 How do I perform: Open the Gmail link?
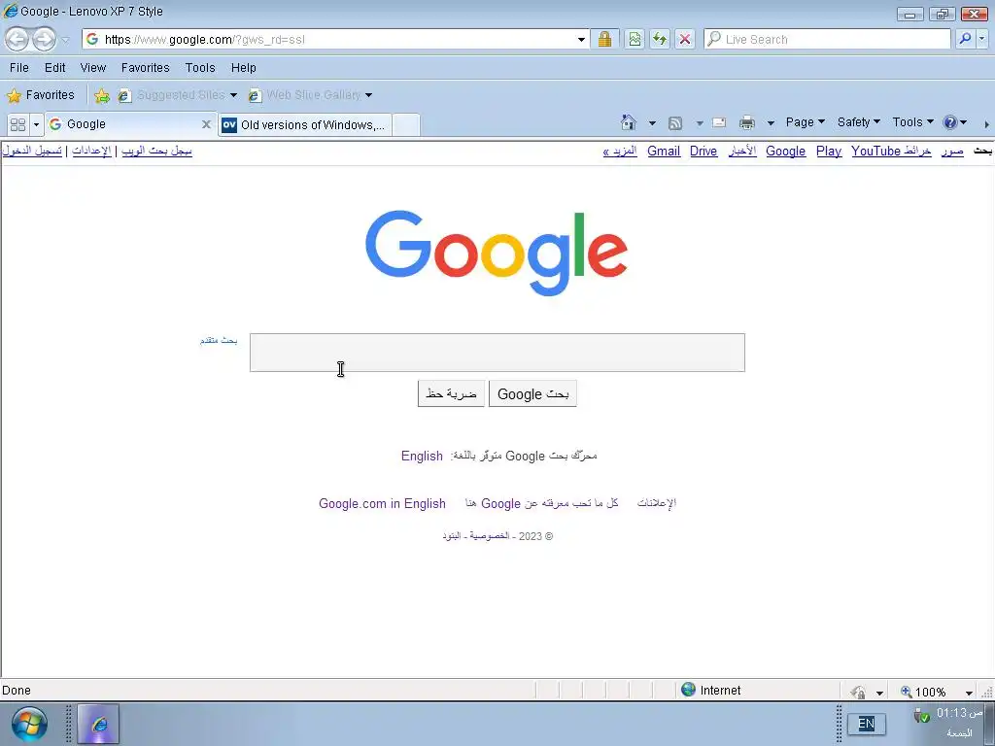coord(664,151)
